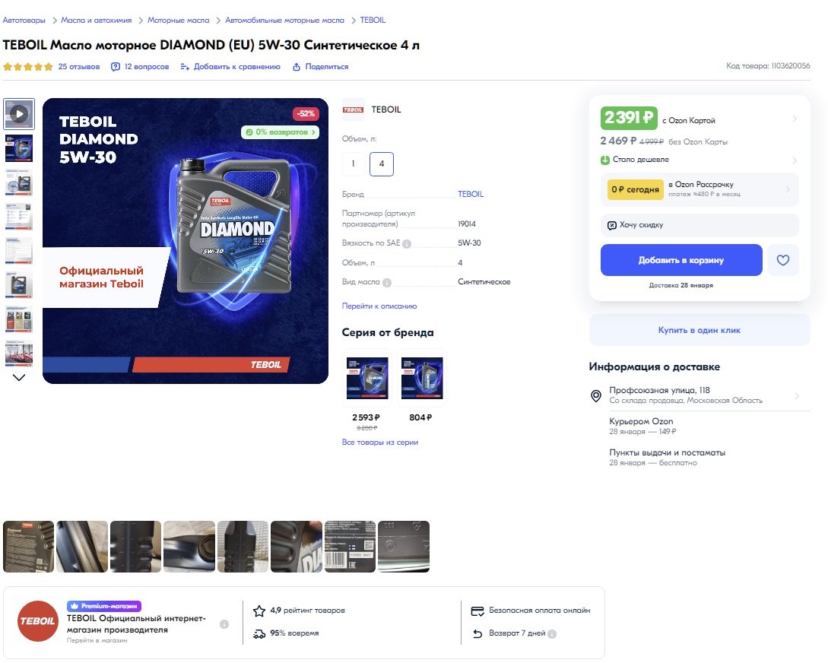The image size is (828, 663).
Task: Follow the Перейти к описанию link
Action: [x=379, y=306]
